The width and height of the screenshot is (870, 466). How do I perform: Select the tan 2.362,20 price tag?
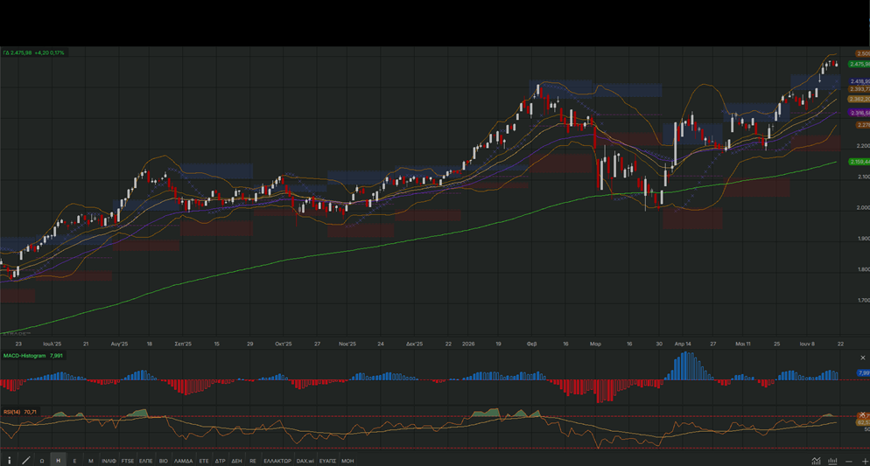coord(859,99)
